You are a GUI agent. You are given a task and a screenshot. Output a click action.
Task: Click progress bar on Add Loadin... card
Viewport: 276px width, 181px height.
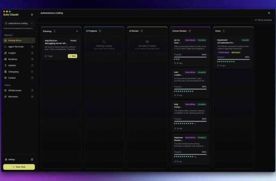[x=190, y=89]
